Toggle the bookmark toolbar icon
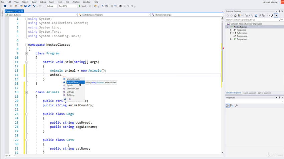The image size is (284, 159). pos(120,6)
